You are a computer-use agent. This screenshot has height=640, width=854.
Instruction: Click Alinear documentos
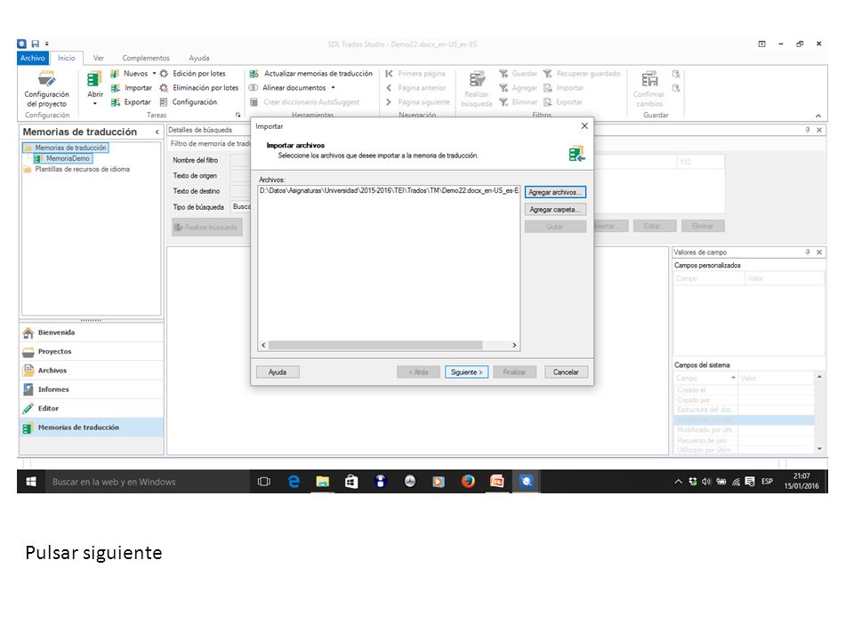(x=287, y=88)
